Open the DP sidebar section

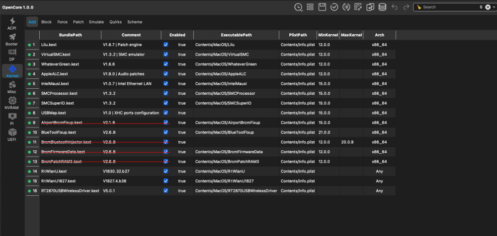click(12, 55)
